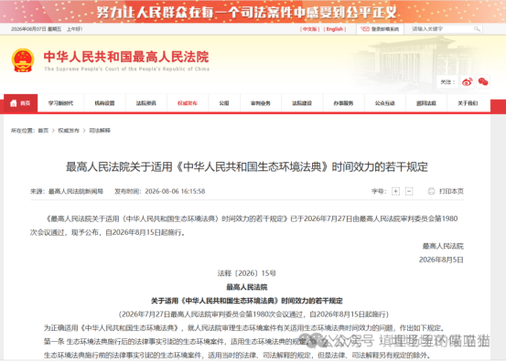Viewport: 506px width, 362px height.
Task: Focus the keyword search input field
Action: (447, 29)
